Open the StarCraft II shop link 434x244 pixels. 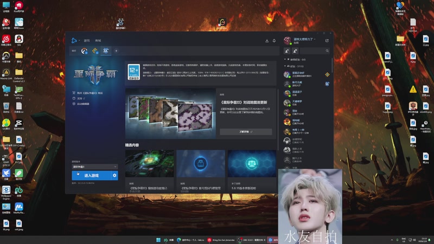pos(87,93)
